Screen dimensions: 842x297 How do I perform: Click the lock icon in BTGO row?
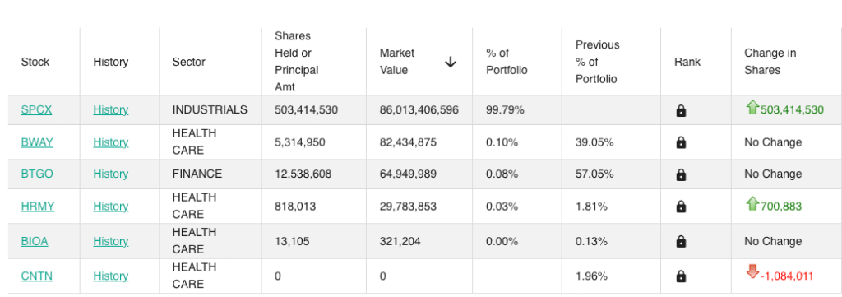(x=681, y=174)
